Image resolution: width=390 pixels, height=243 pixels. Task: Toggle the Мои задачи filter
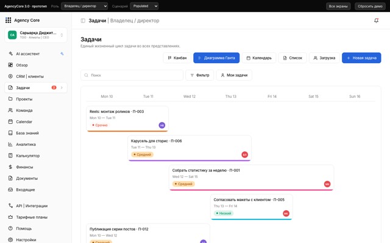[234, 75]
